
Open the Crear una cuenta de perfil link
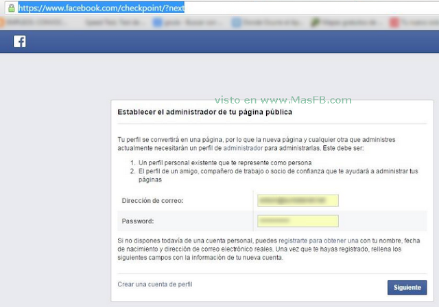coord(155,284)
